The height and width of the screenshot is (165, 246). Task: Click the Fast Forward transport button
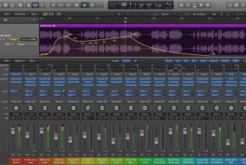(x=68, y=5)
